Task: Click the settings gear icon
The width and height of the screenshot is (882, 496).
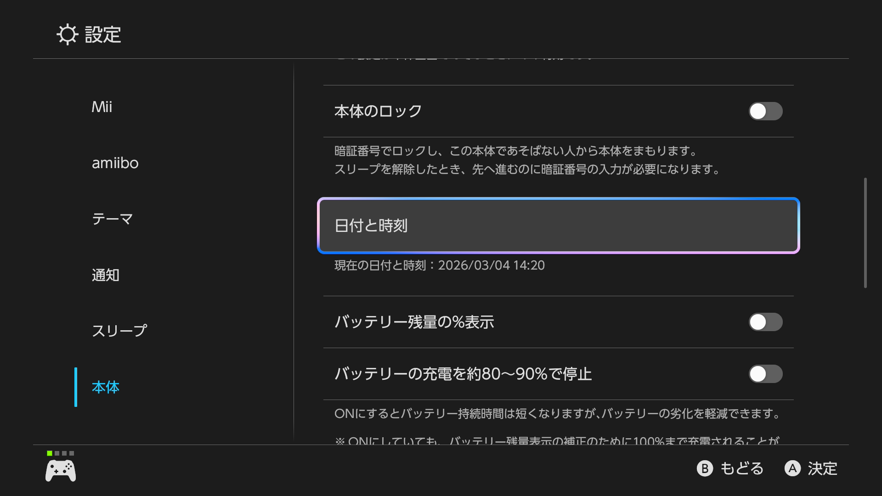Action: tap(68, 34)
